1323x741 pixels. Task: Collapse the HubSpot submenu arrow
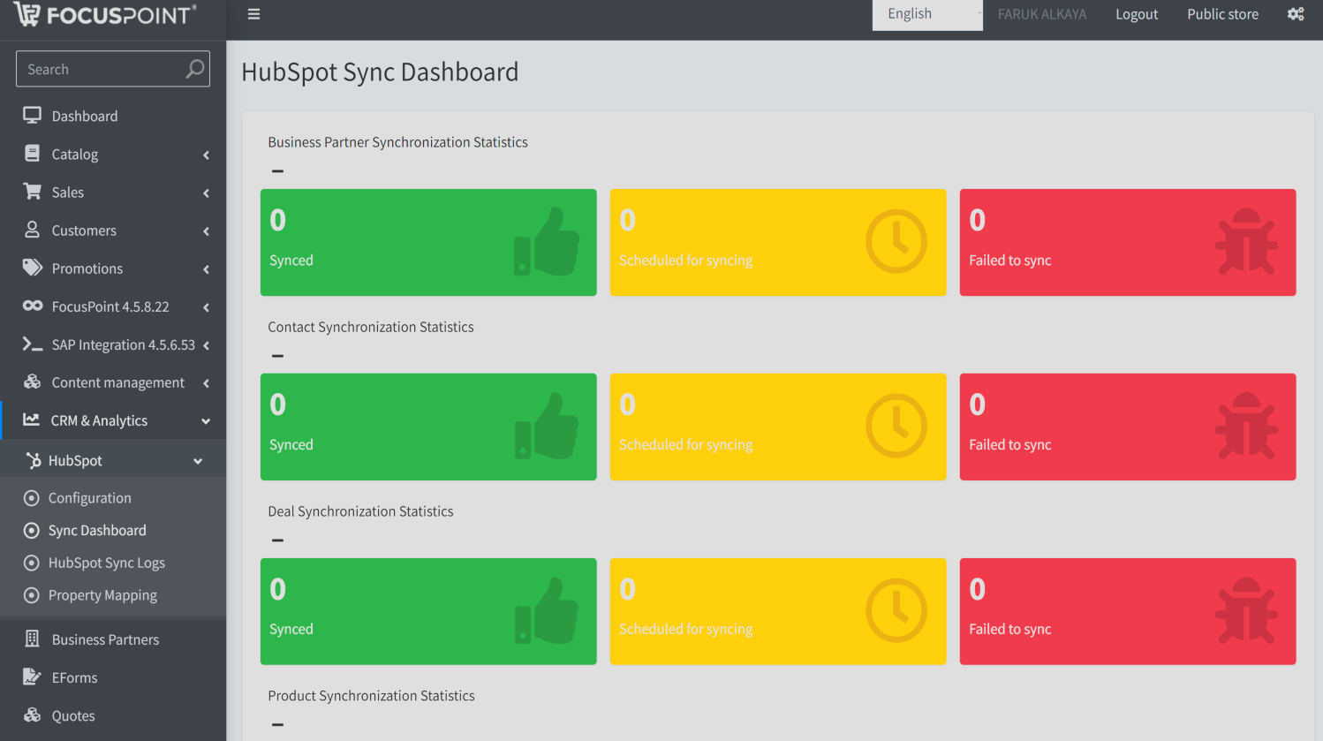[198, 461]
